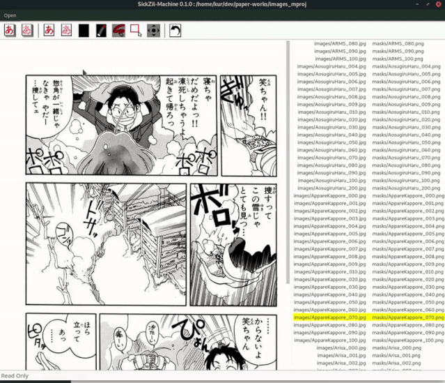Select the rectangle selection tool
Viewport: 445px width, 383px height.
coord(136,31)
